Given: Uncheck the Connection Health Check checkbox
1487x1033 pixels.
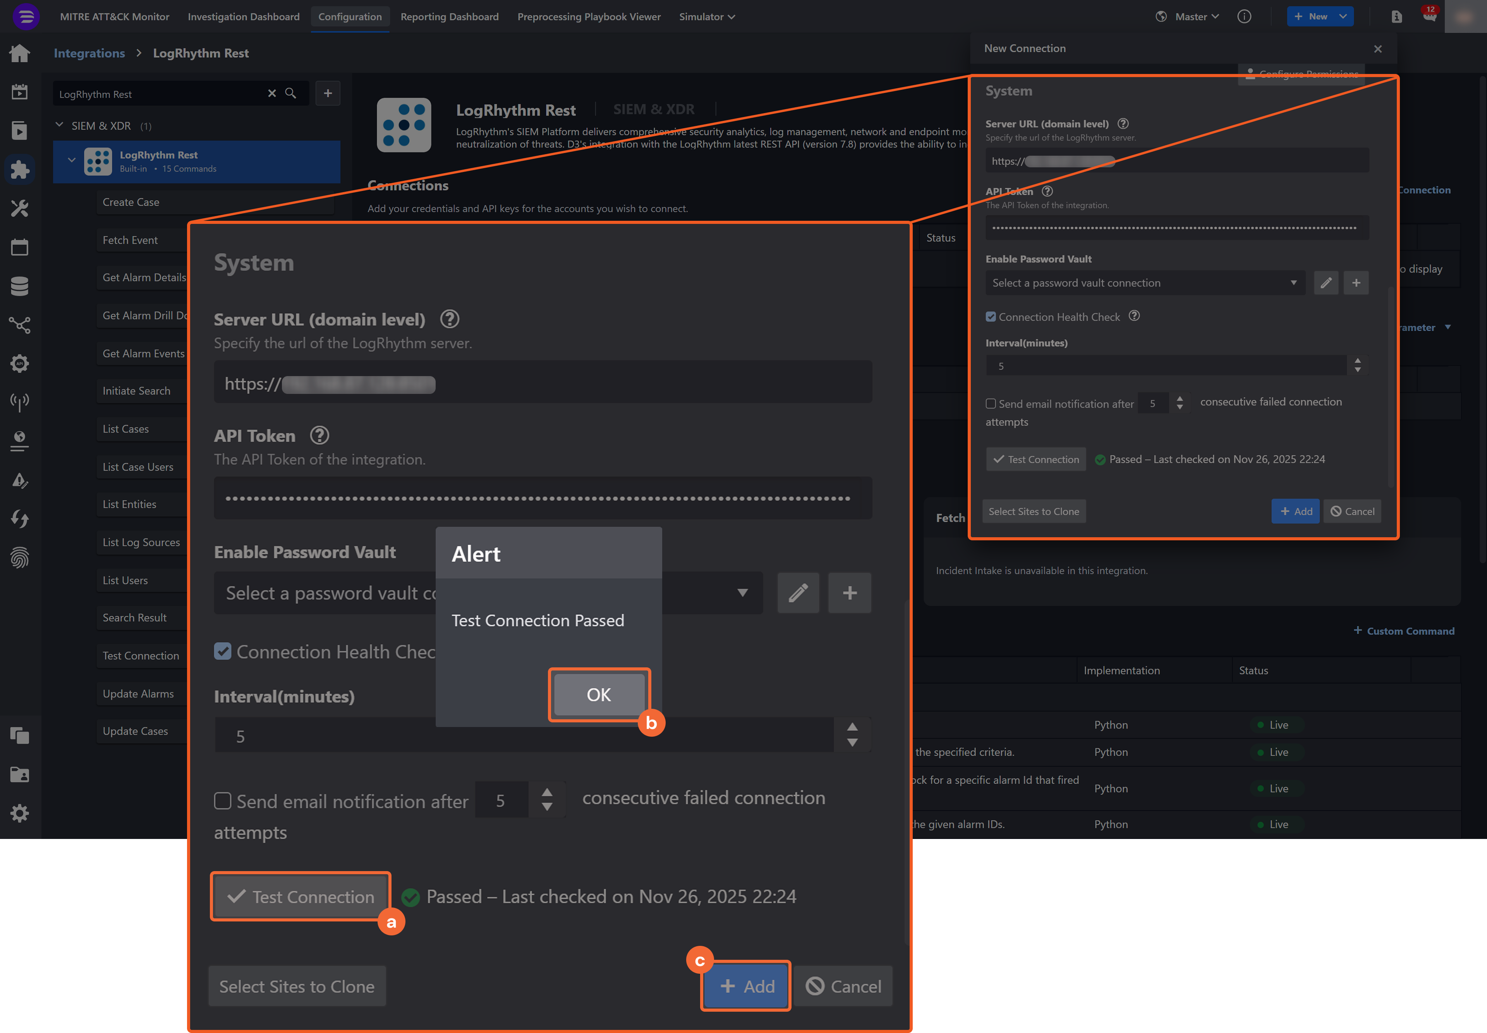Looking at the screenshot, I should [223, 652].
